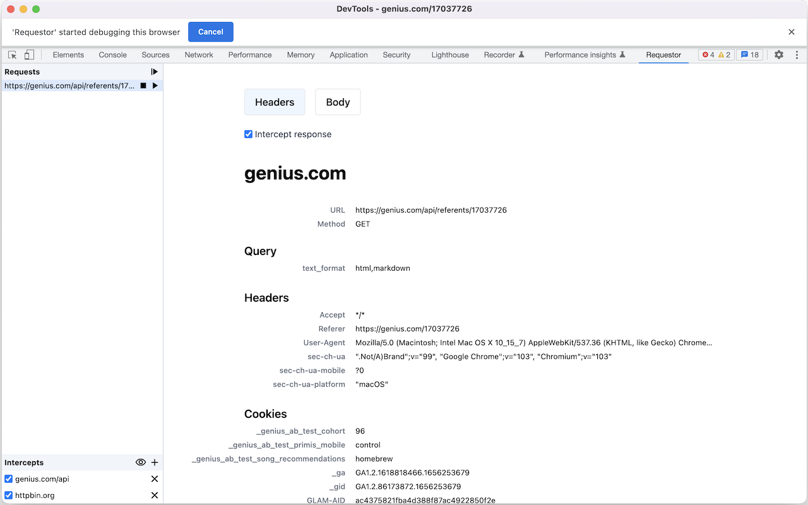The image size is (808, 505).
Task: Dismiss the debugging notification bar
Action: (792, 32)
